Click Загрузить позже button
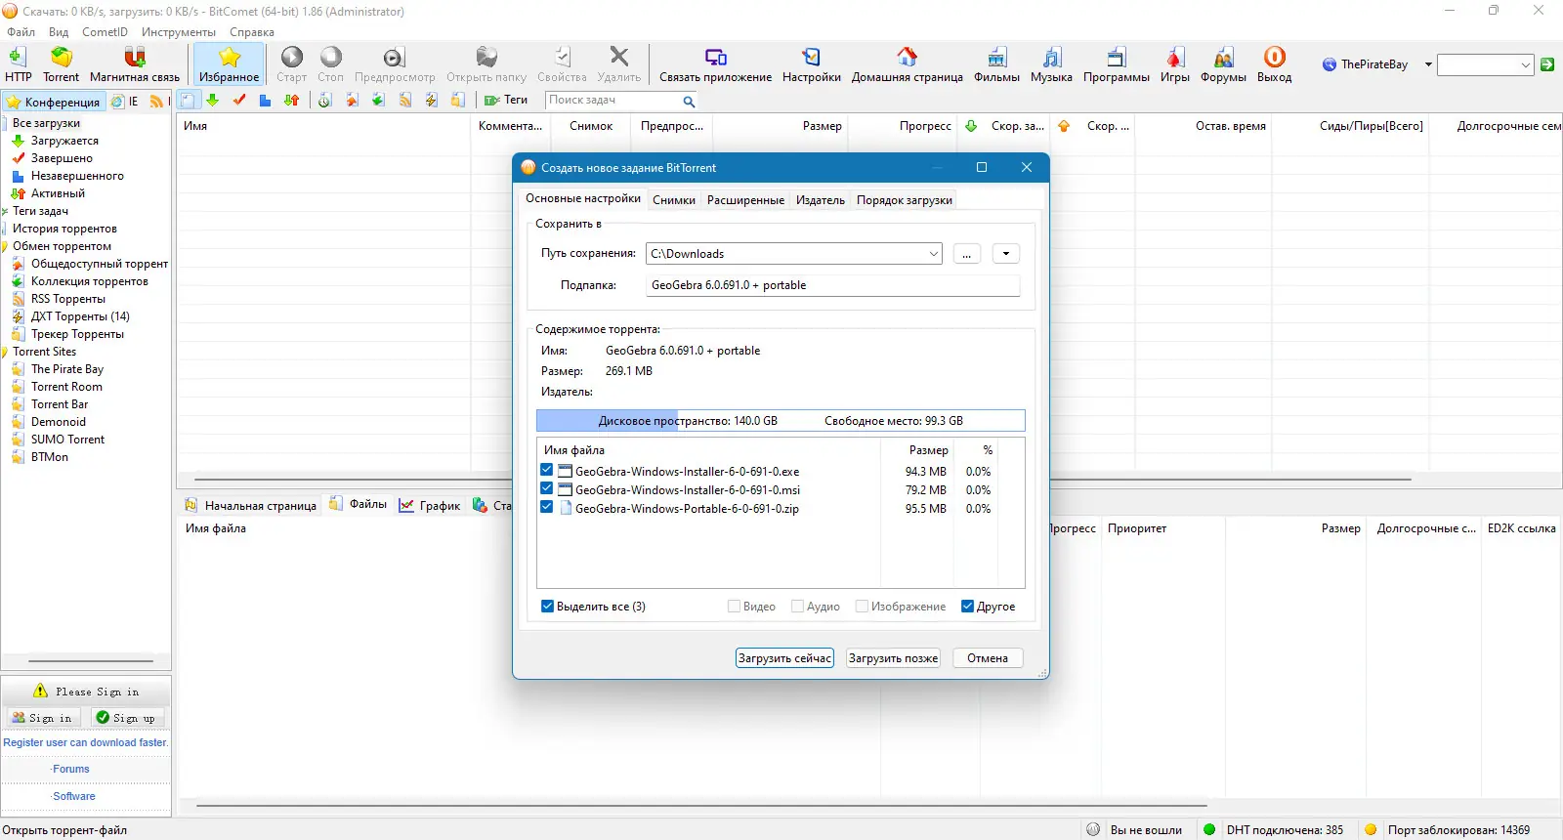The image size is (1563, 840). (893, 658)
